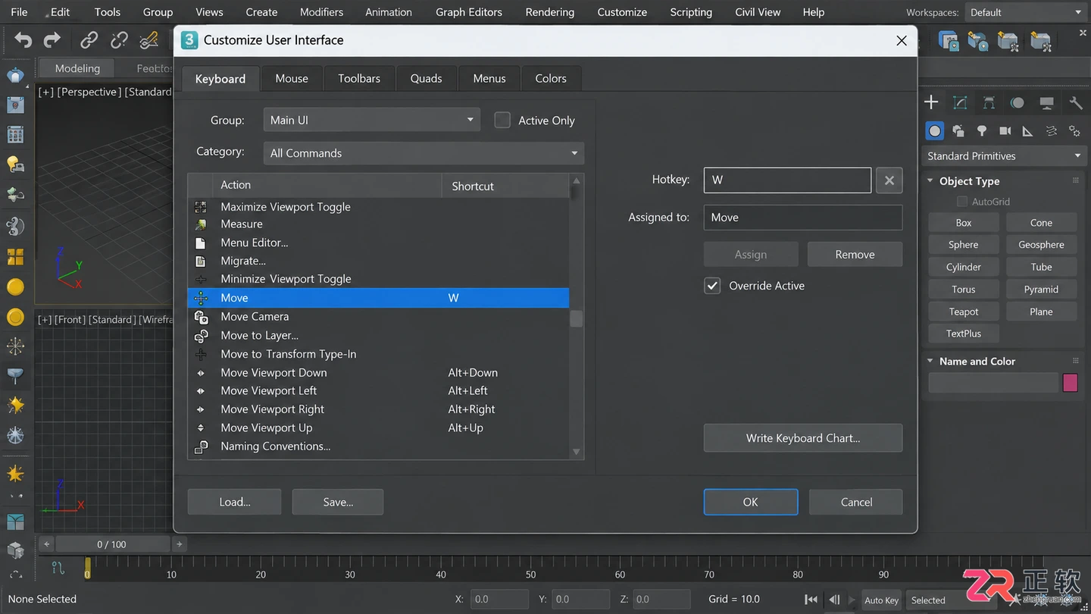Open the Display command panel icon
The height and width of the screenshot is (614, 1091).
(1046, 102)
